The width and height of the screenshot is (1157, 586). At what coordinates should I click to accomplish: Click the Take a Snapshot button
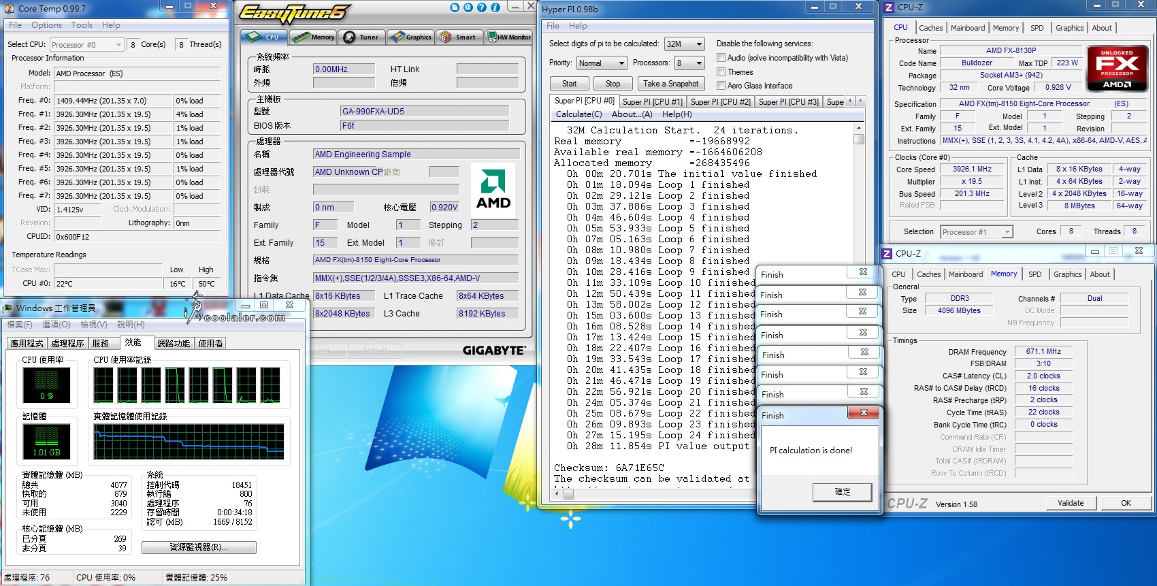[670, 84]
